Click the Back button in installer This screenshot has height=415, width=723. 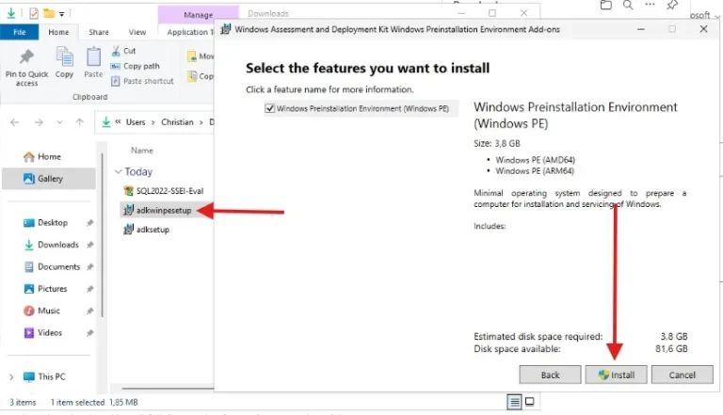tap(550, 375)
